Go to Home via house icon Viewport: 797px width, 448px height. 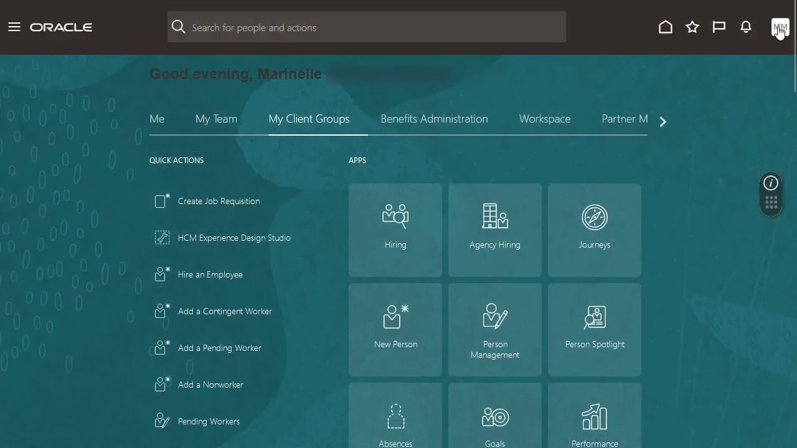(666, 27)
